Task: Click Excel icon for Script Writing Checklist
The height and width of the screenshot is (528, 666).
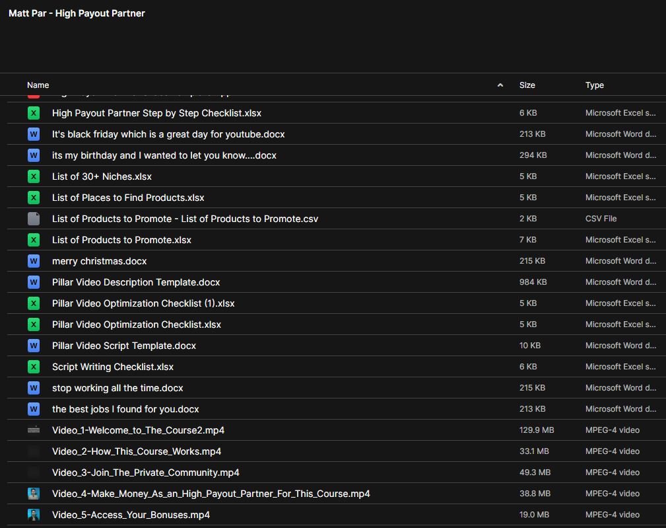Action: [x=34, y=367]
